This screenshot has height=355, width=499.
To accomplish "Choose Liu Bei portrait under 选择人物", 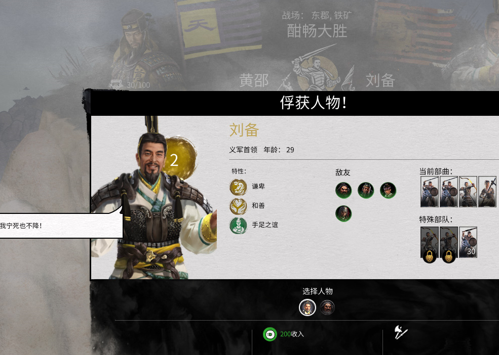I will [x=307, y=307].
